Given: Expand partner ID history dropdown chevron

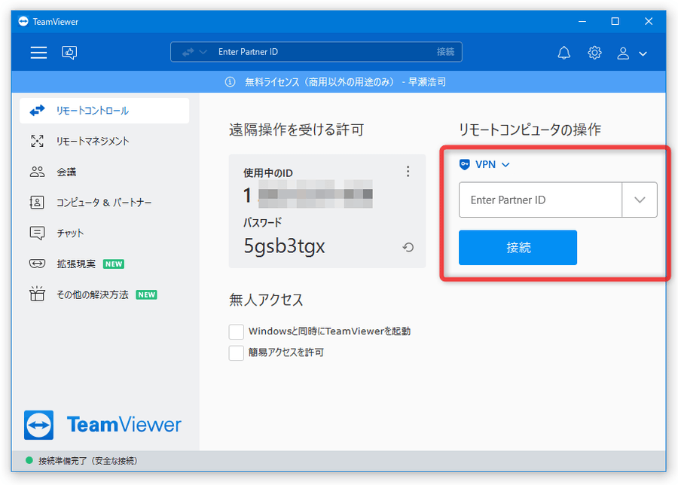Looking at the screenshot, I should click(x=640, y=200).
